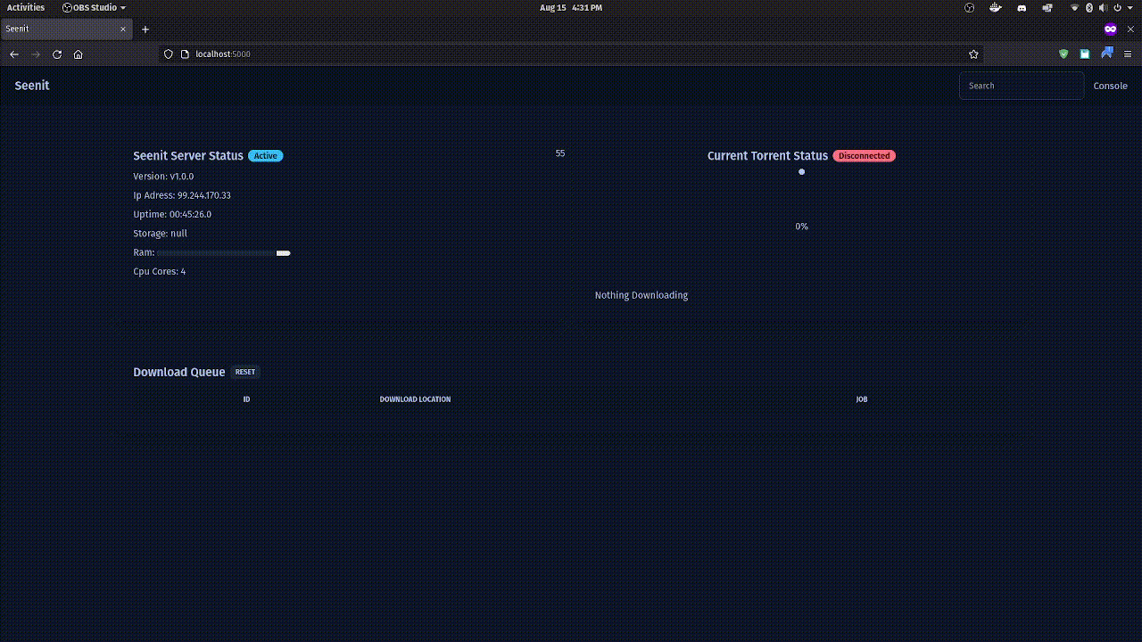Go to the browser home page
Screen dimensions: 1142x642
click(79, 54)
